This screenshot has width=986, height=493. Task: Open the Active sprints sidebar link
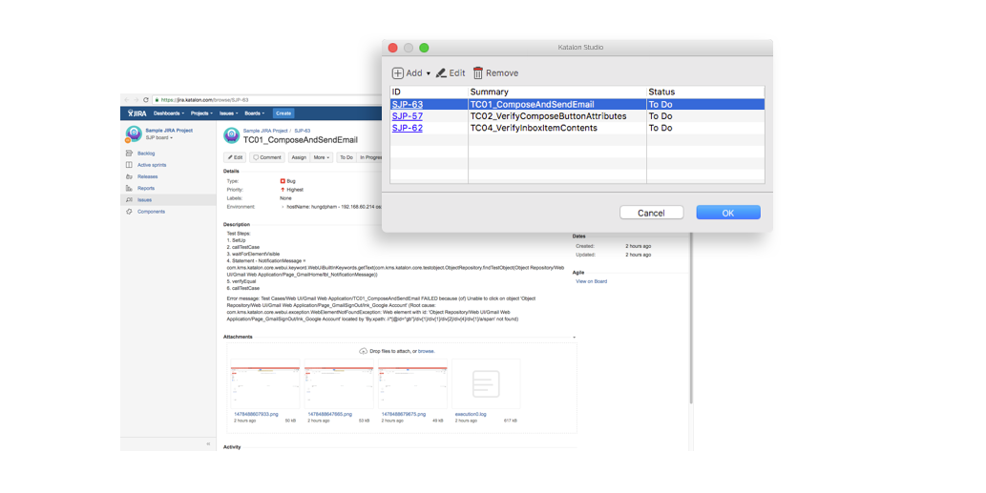(152, 165)
